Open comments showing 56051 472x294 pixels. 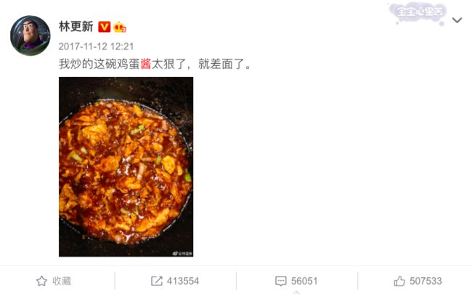point(304,281)
